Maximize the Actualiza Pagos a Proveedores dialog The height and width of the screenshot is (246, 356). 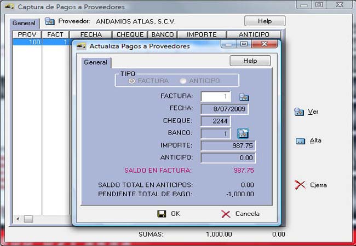tap(244, 44)
